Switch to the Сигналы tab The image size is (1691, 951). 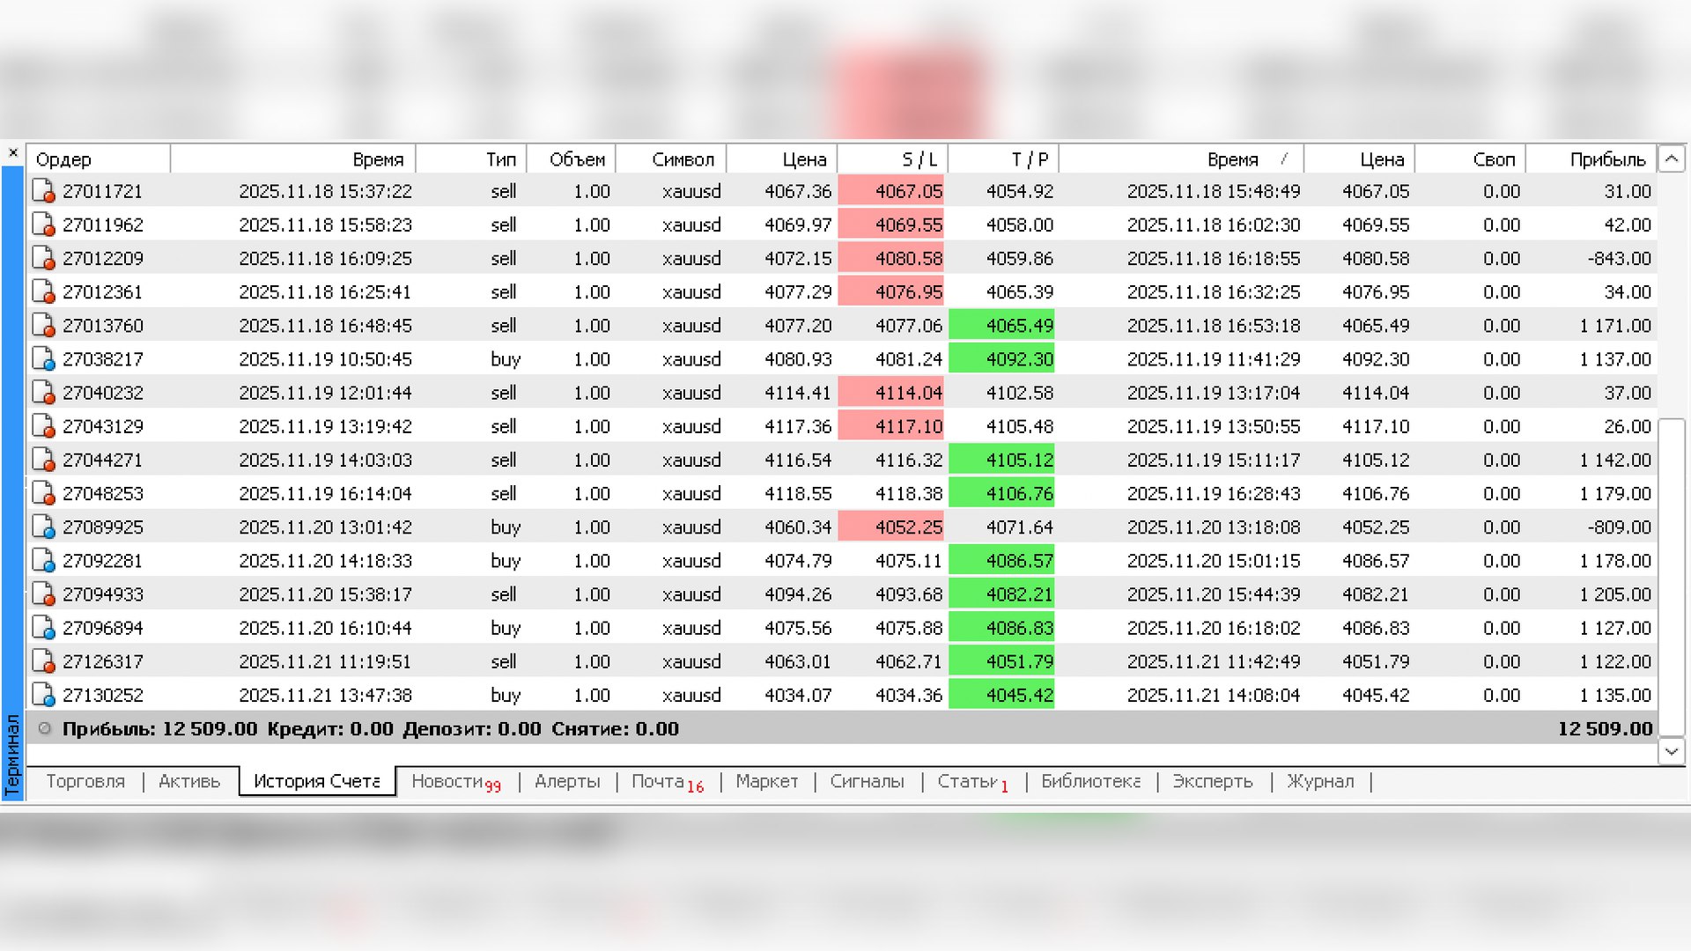(x=868, y=781)
